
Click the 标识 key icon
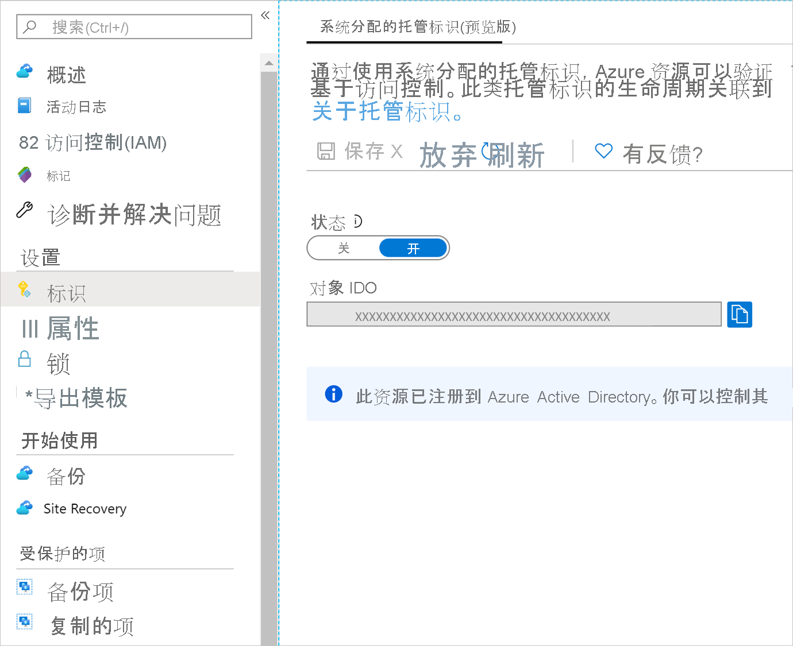25,289
